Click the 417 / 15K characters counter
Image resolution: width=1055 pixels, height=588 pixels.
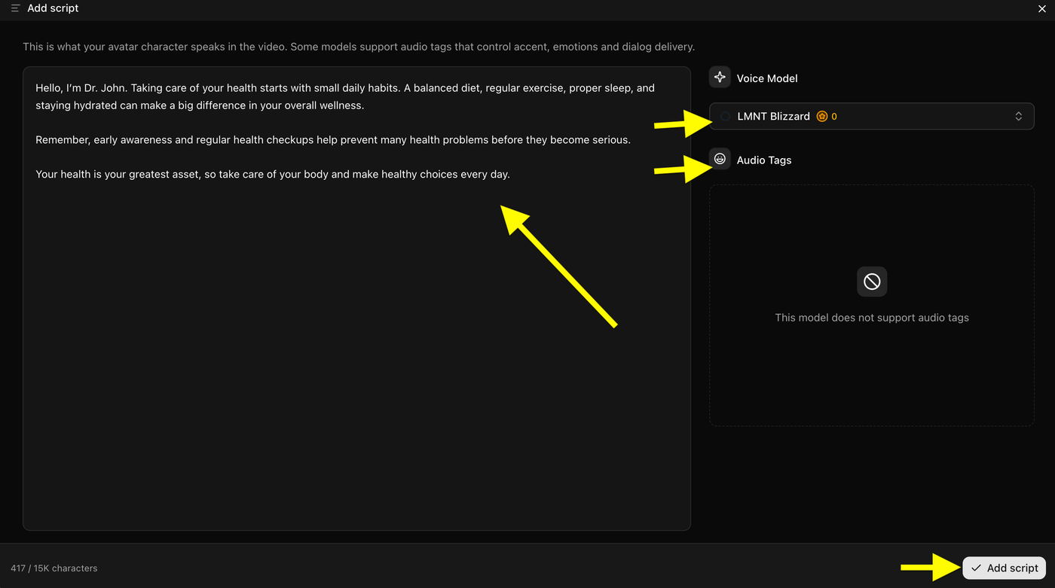point(54,568)
